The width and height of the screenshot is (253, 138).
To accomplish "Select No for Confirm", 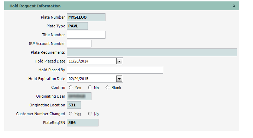I will 90,87.
